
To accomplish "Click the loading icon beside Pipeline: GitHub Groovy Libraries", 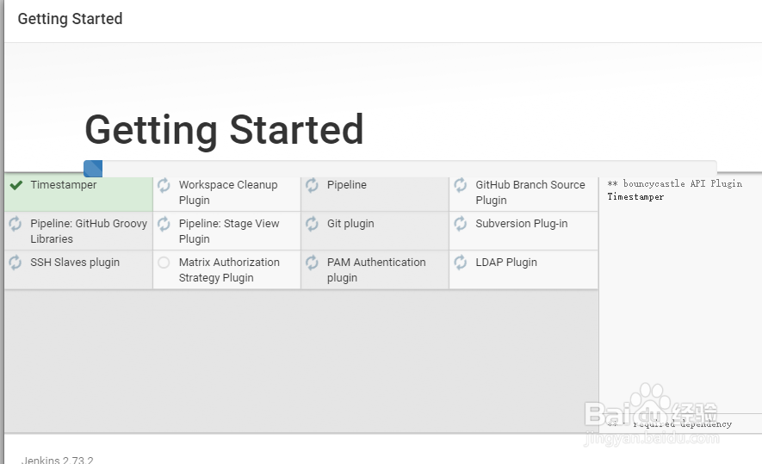I will [x=15, y=224].
